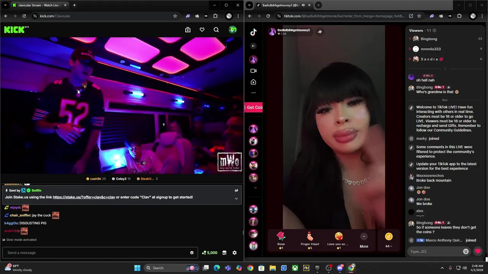
Task: Bookmark the Kick page star
Action: click(x=175, y=16)
